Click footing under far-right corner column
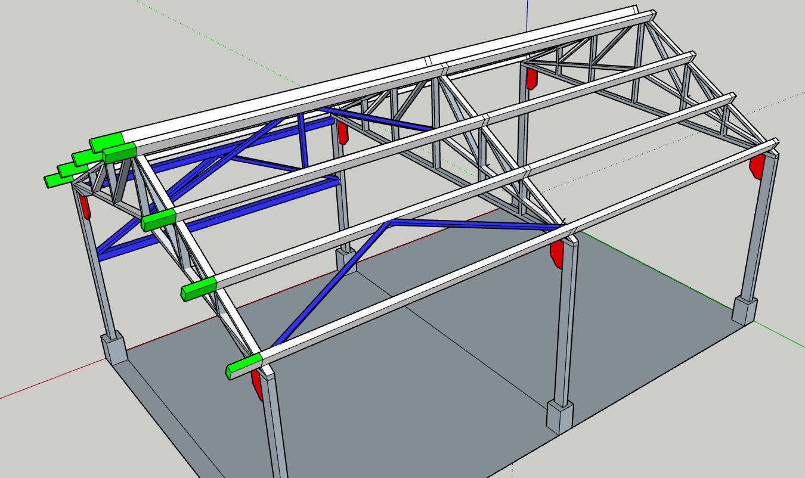Viewport: 805px width, 478px height. (x=745, y=310)
